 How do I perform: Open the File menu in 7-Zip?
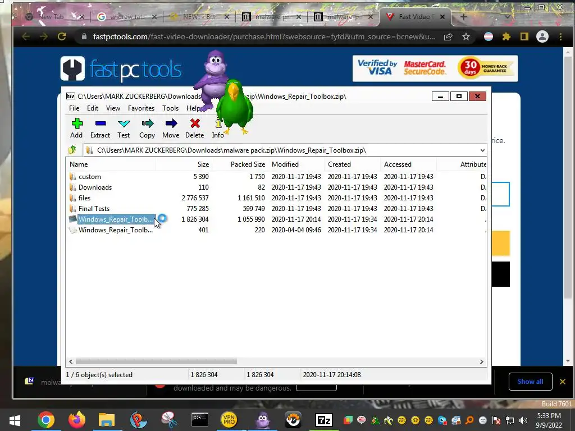click(74, 108)
